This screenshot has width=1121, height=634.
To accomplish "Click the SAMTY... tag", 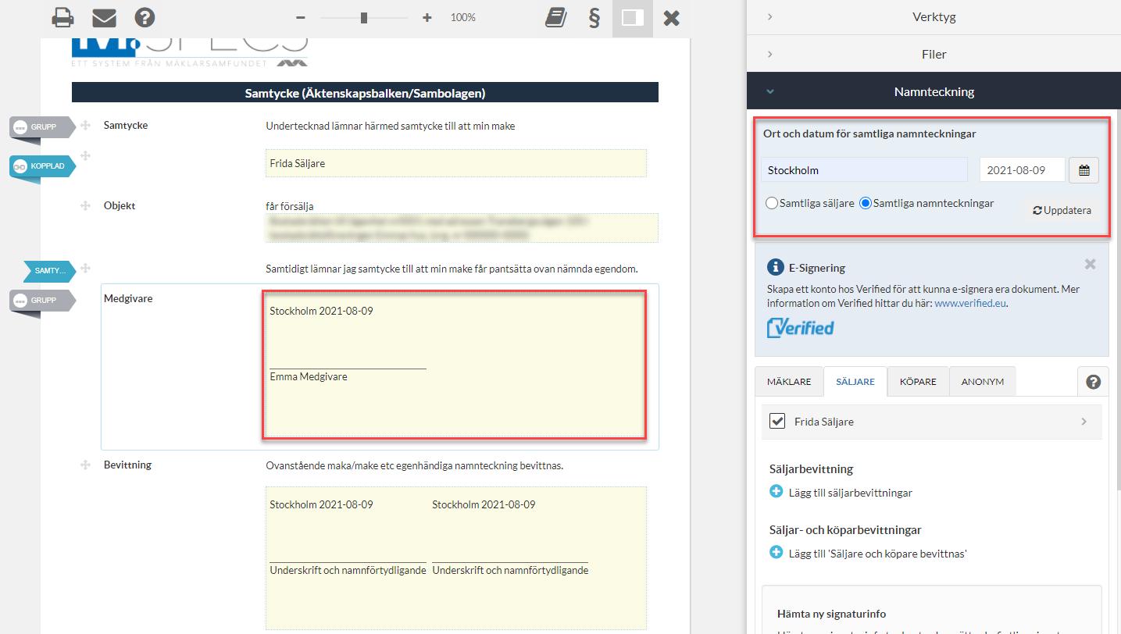I will [x=50, y=271].
